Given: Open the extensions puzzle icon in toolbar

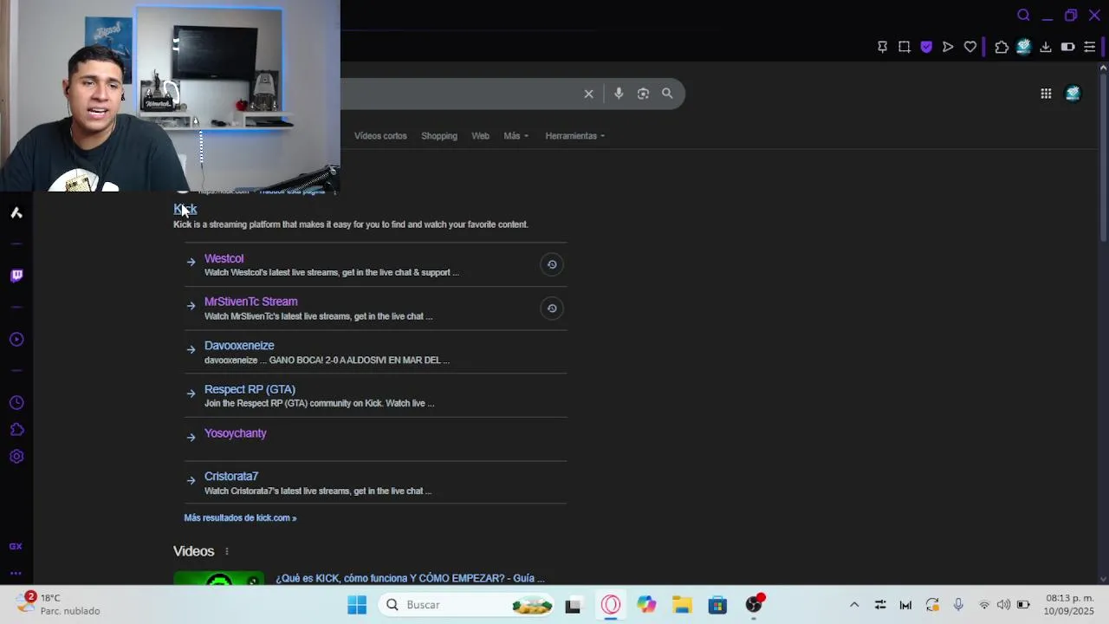Looking at the screenshot, I should [1002, 47].
